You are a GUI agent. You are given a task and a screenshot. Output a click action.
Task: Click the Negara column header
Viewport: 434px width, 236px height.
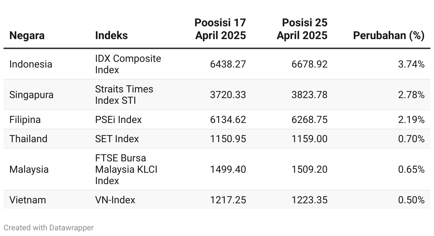(x=27, y=36)
